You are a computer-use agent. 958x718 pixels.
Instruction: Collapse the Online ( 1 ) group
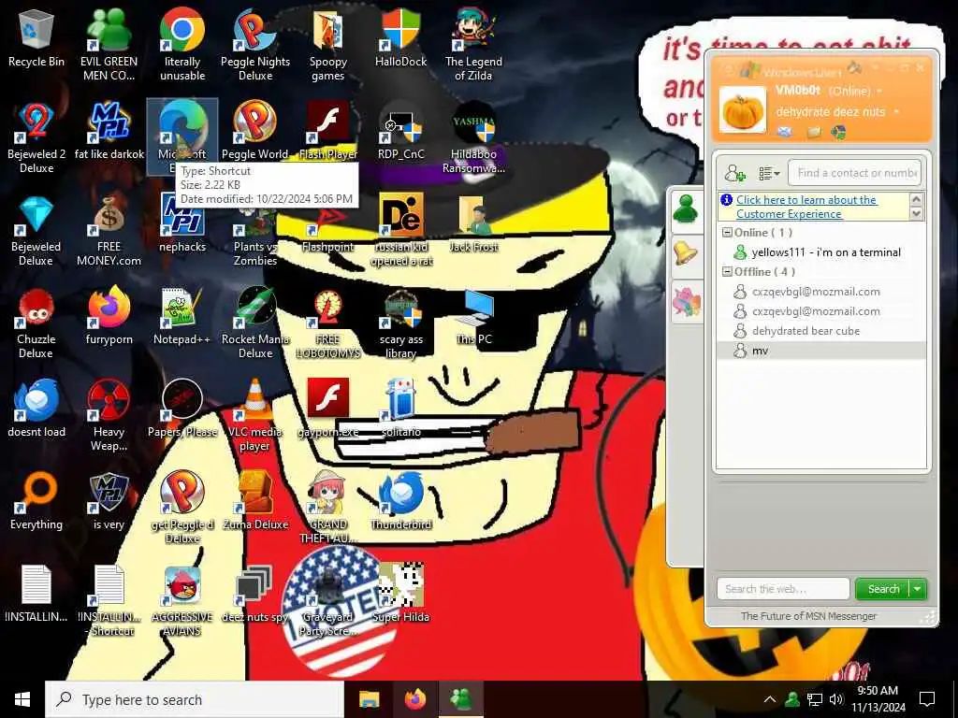(727, 232)
